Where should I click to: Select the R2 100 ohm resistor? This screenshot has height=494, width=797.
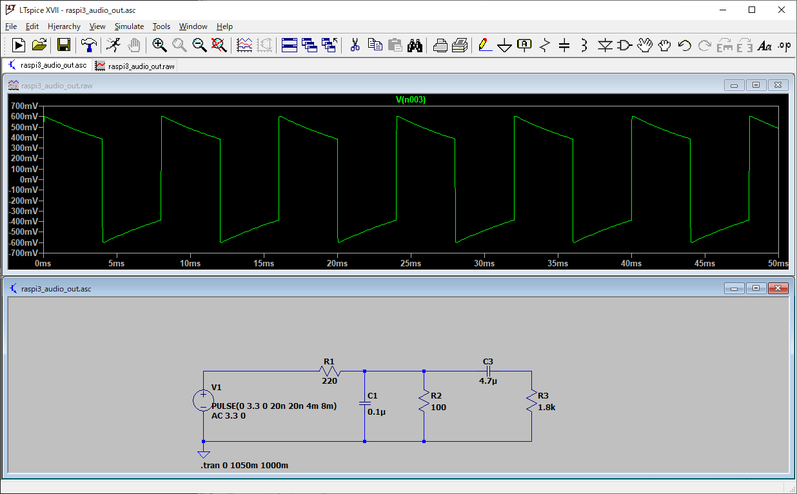pyautogui.click(x=424, y=402)
